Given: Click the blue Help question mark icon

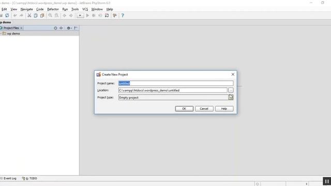Looking at the screenshot, I should click(123, 16).
